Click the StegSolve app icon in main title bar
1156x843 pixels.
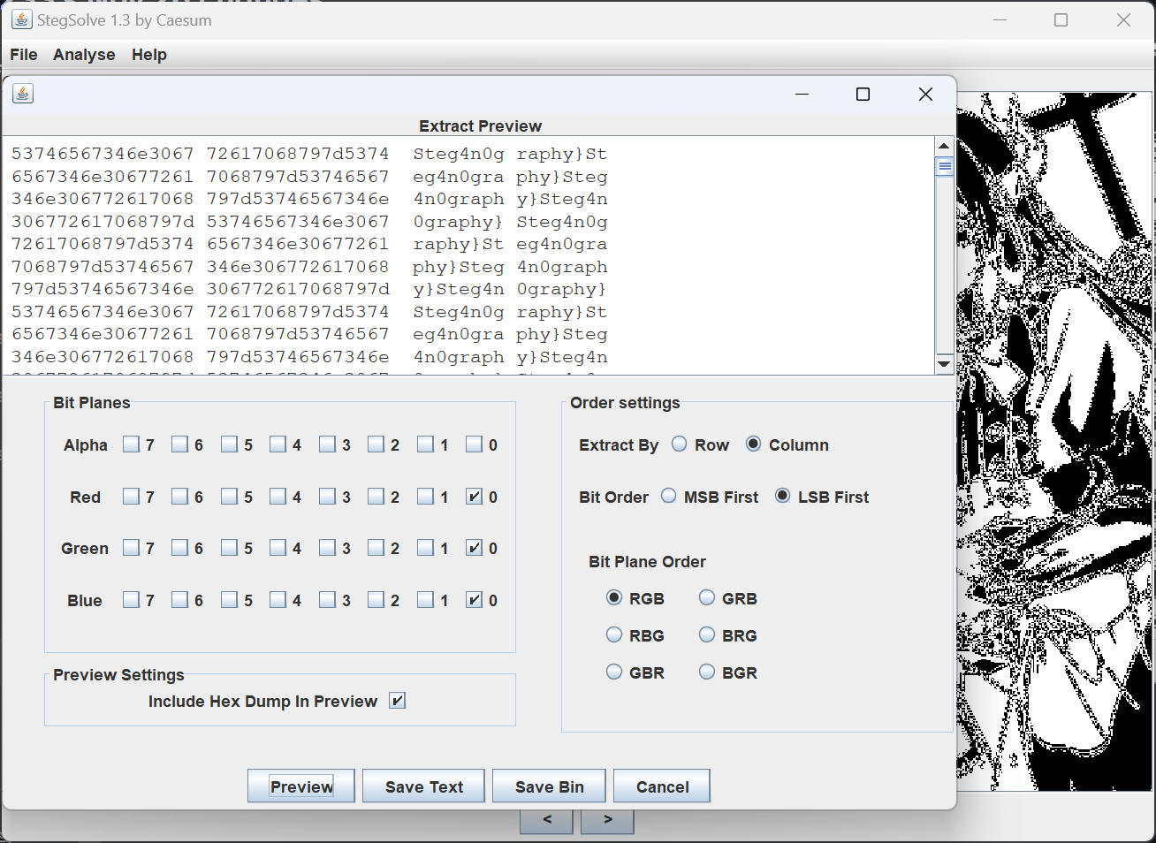(21, 19)
